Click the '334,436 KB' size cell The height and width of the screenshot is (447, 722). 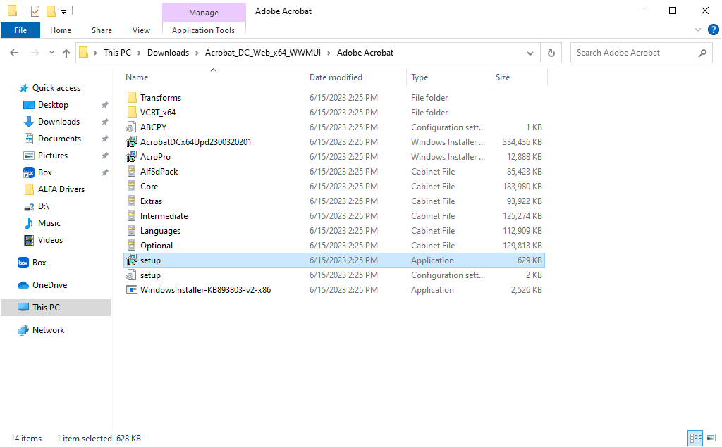522,142
